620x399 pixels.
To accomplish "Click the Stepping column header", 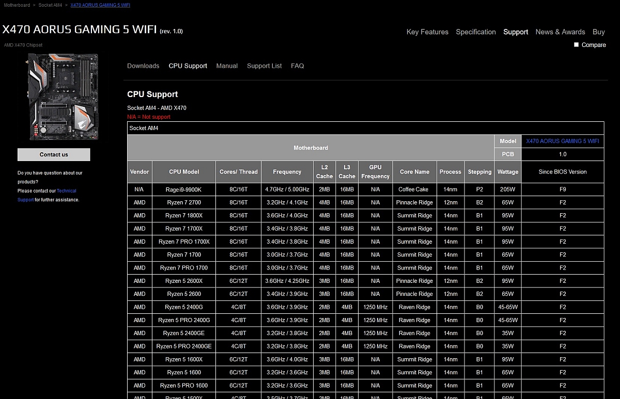I will click(x=480, y=172).
